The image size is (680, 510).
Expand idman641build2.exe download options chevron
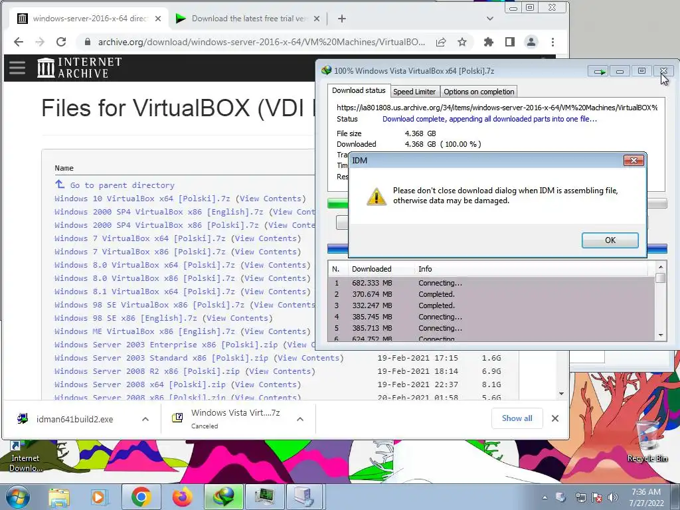145,419
